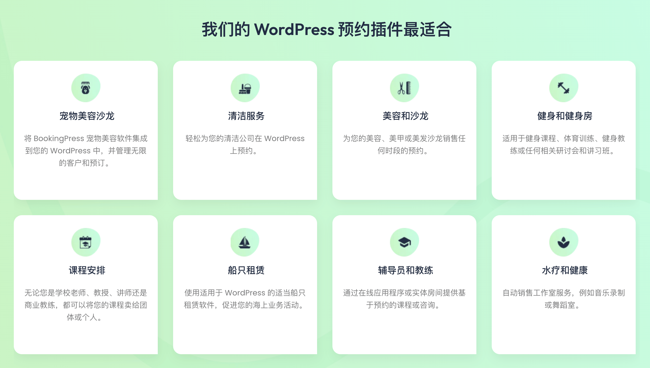
Task: Click the description starting 将 BookingPress 宠物美容软件
Action: tap(86, 151)
